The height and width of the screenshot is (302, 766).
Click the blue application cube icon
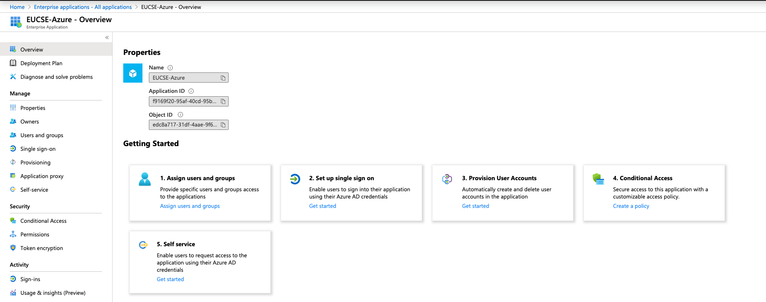click(x=133, y=73)
